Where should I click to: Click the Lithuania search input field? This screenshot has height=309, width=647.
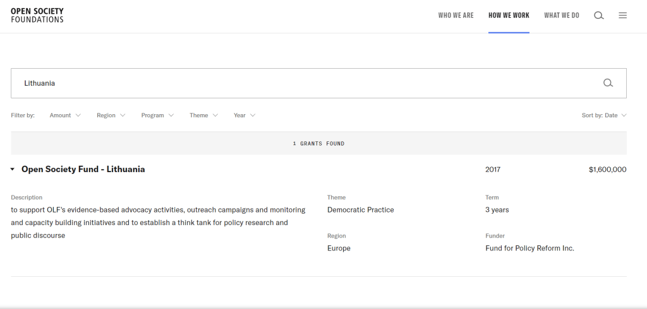coord(303,83)
